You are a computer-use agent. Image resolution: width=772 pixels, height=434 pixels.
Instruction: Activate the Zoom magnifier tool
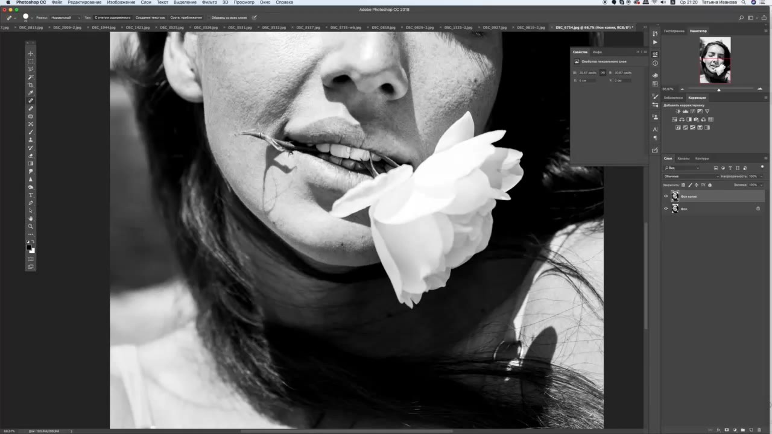point(31,227)
